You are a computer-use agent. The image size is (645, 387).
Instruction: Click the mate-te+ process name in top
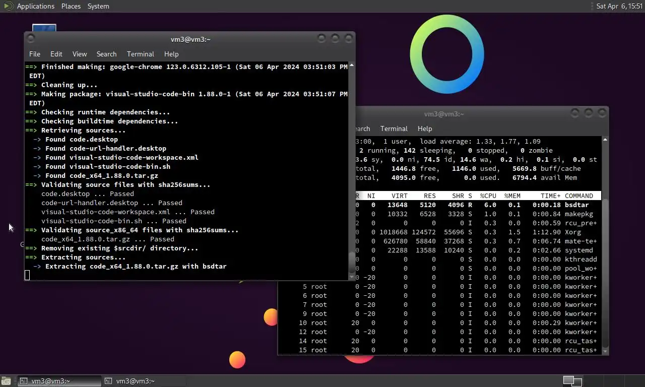581,241
